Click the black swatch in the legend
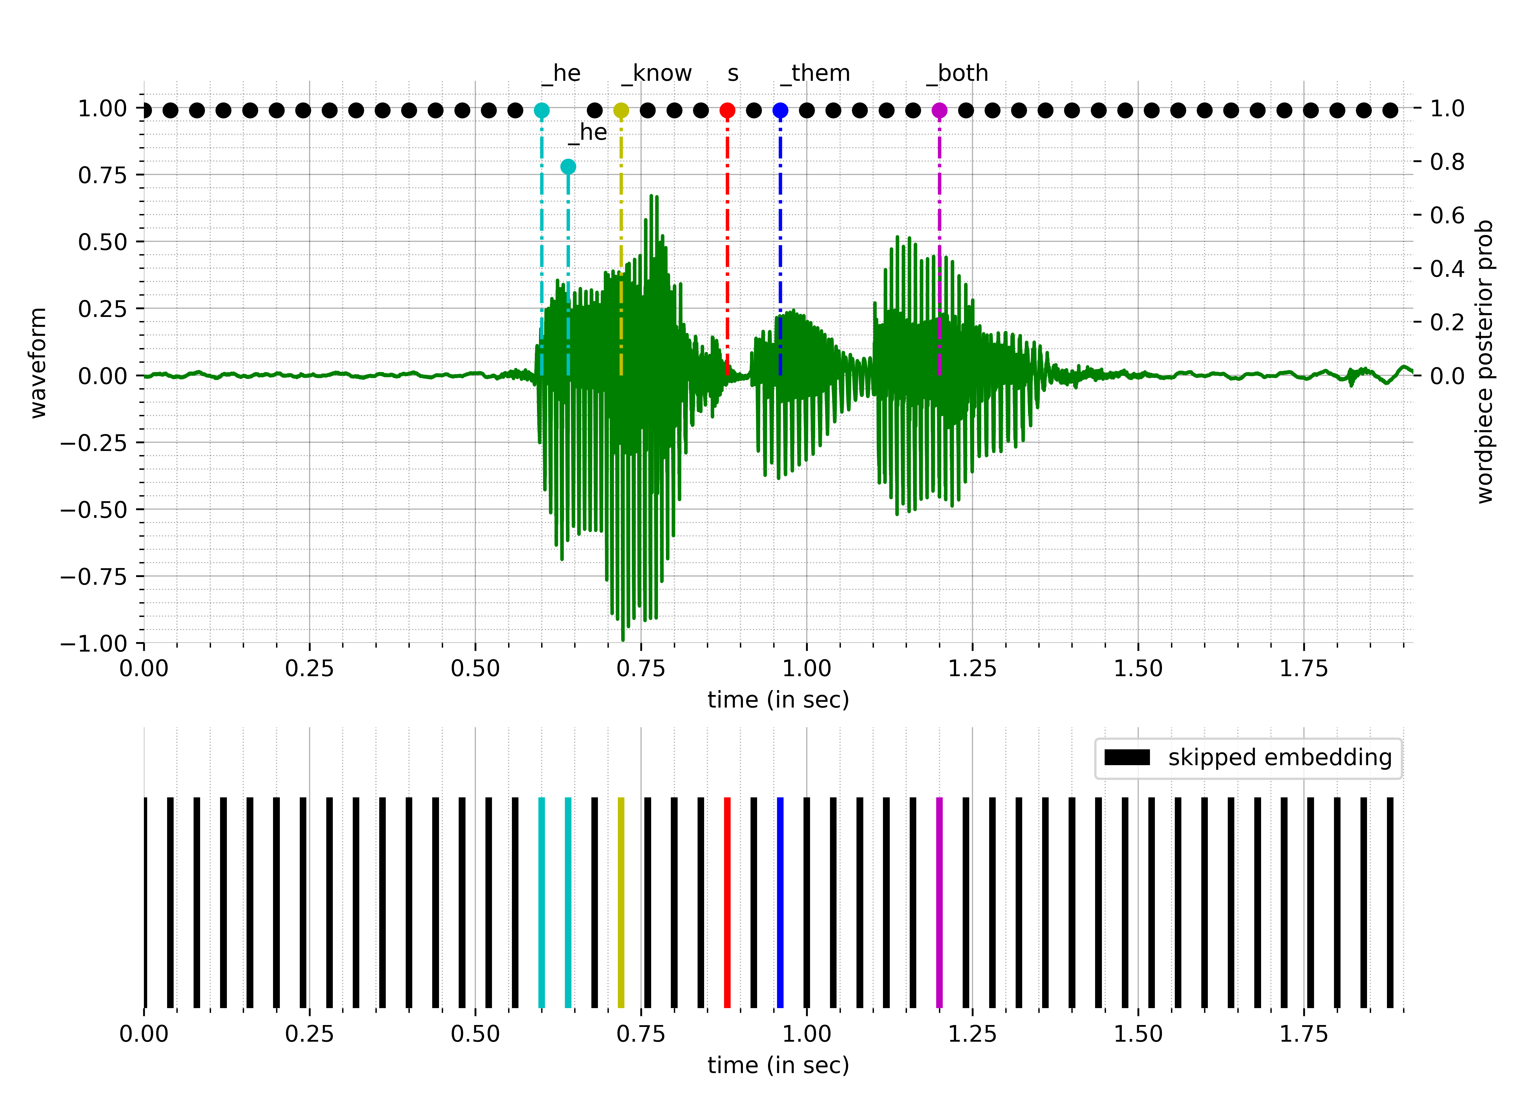Viewport: 1521px width, 1096px height. tap(1127, 758)
